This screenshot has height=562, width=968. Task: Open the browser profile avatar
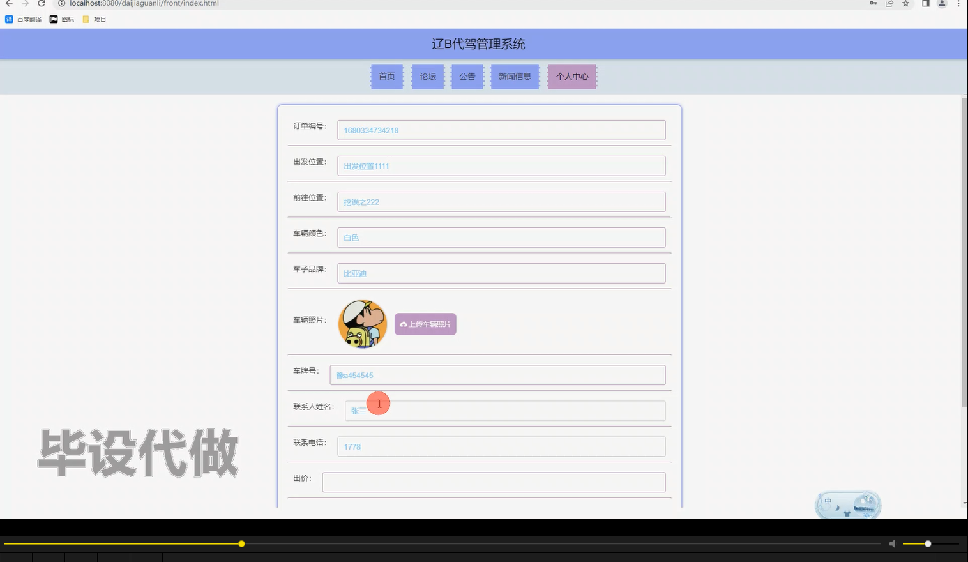pos(941,4)
